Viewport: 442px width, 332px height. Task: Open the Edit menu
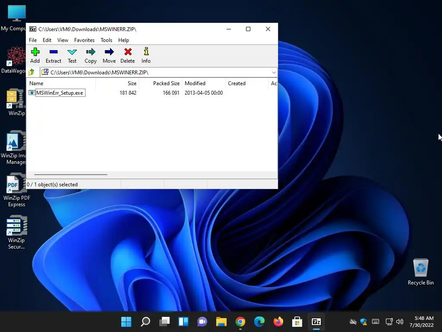(x=47, y=40)
